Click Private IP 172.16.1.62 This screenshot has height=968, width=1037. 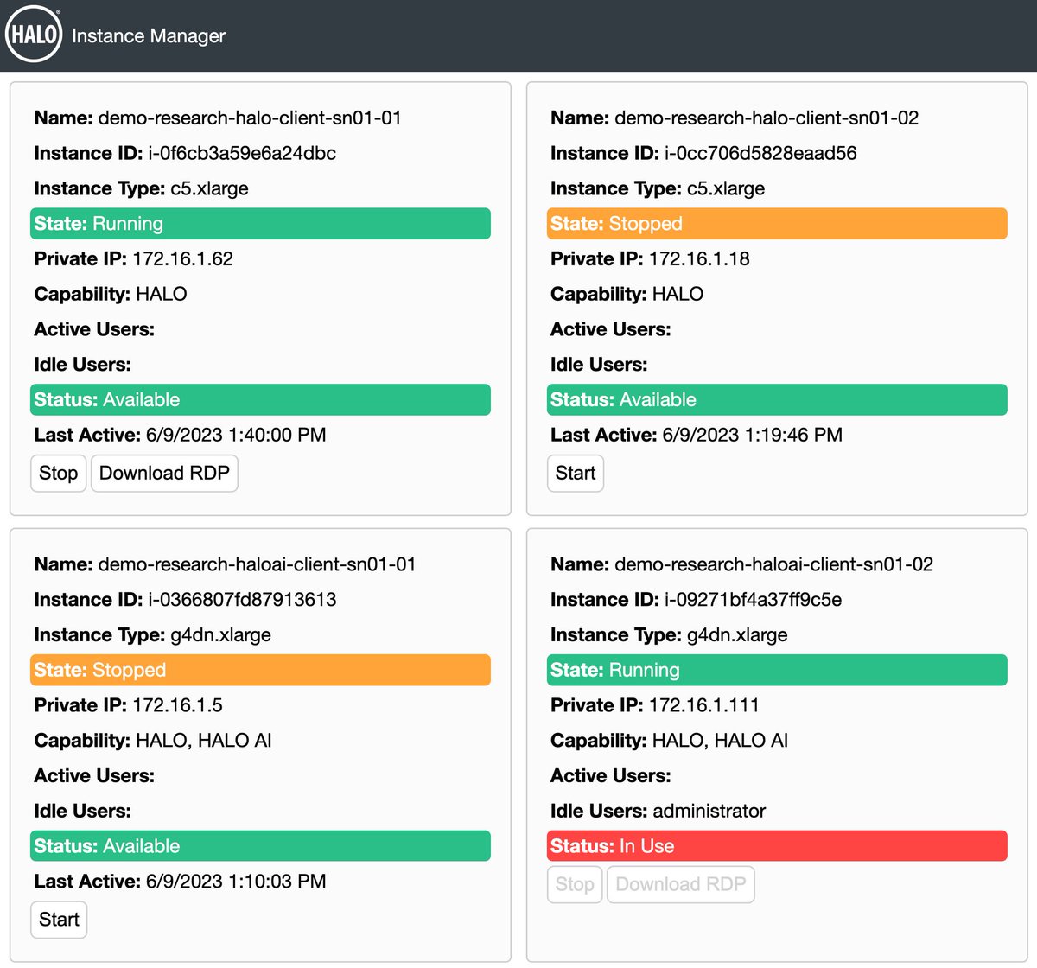133,259
